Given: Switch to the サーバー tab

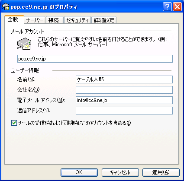Looking at the screenshot, I should [x=35, y=20].
